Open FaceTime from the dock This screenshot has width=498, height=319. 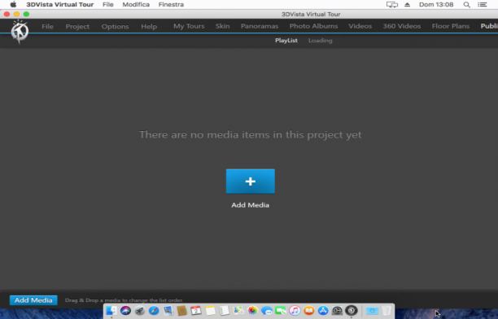(x=281, y=310)
